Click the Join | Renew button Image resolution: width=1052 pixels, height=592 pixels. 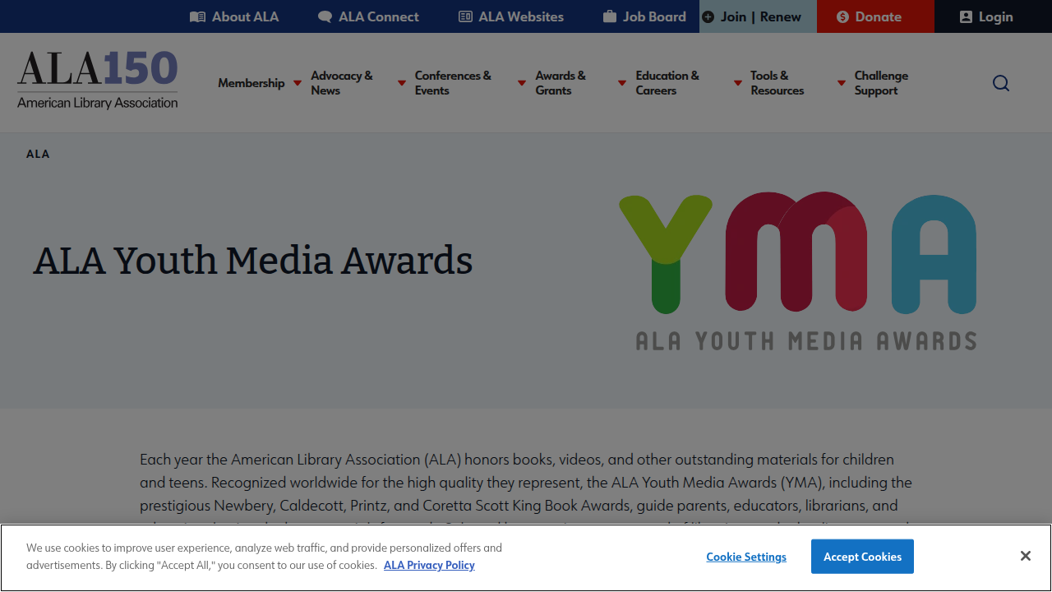[x=758, y=16]
